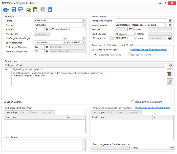Open the Bearbeitungsstand offen dropdown
The width and height of the screenshot is (177, 154).
(x=172, y=148)
